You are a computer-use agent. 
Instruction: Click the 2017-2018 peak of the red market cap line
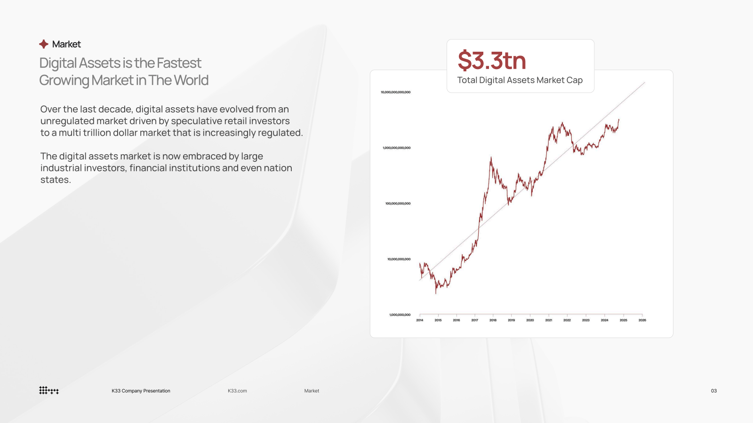(x=491, y=158)
